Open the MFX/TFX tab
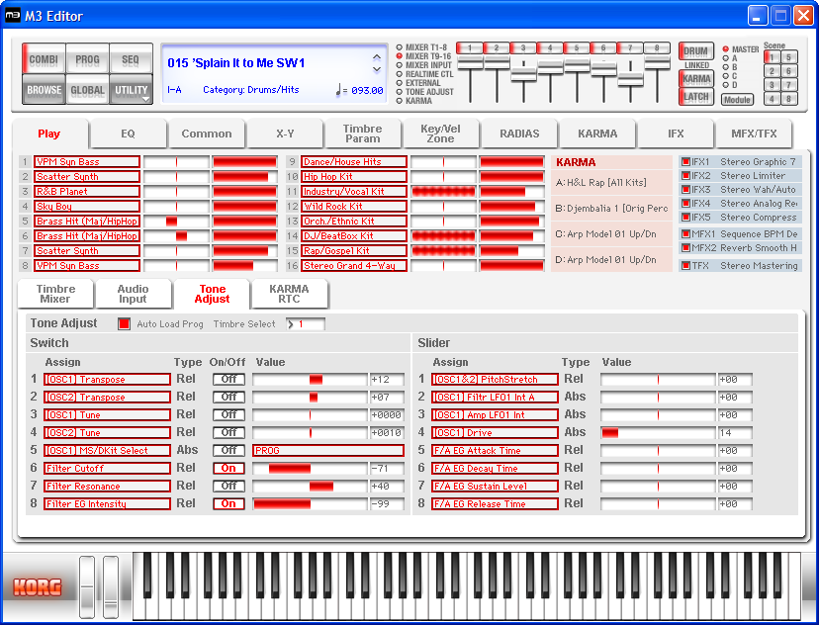This screenshot has width=819, height=625. [754, 134]
